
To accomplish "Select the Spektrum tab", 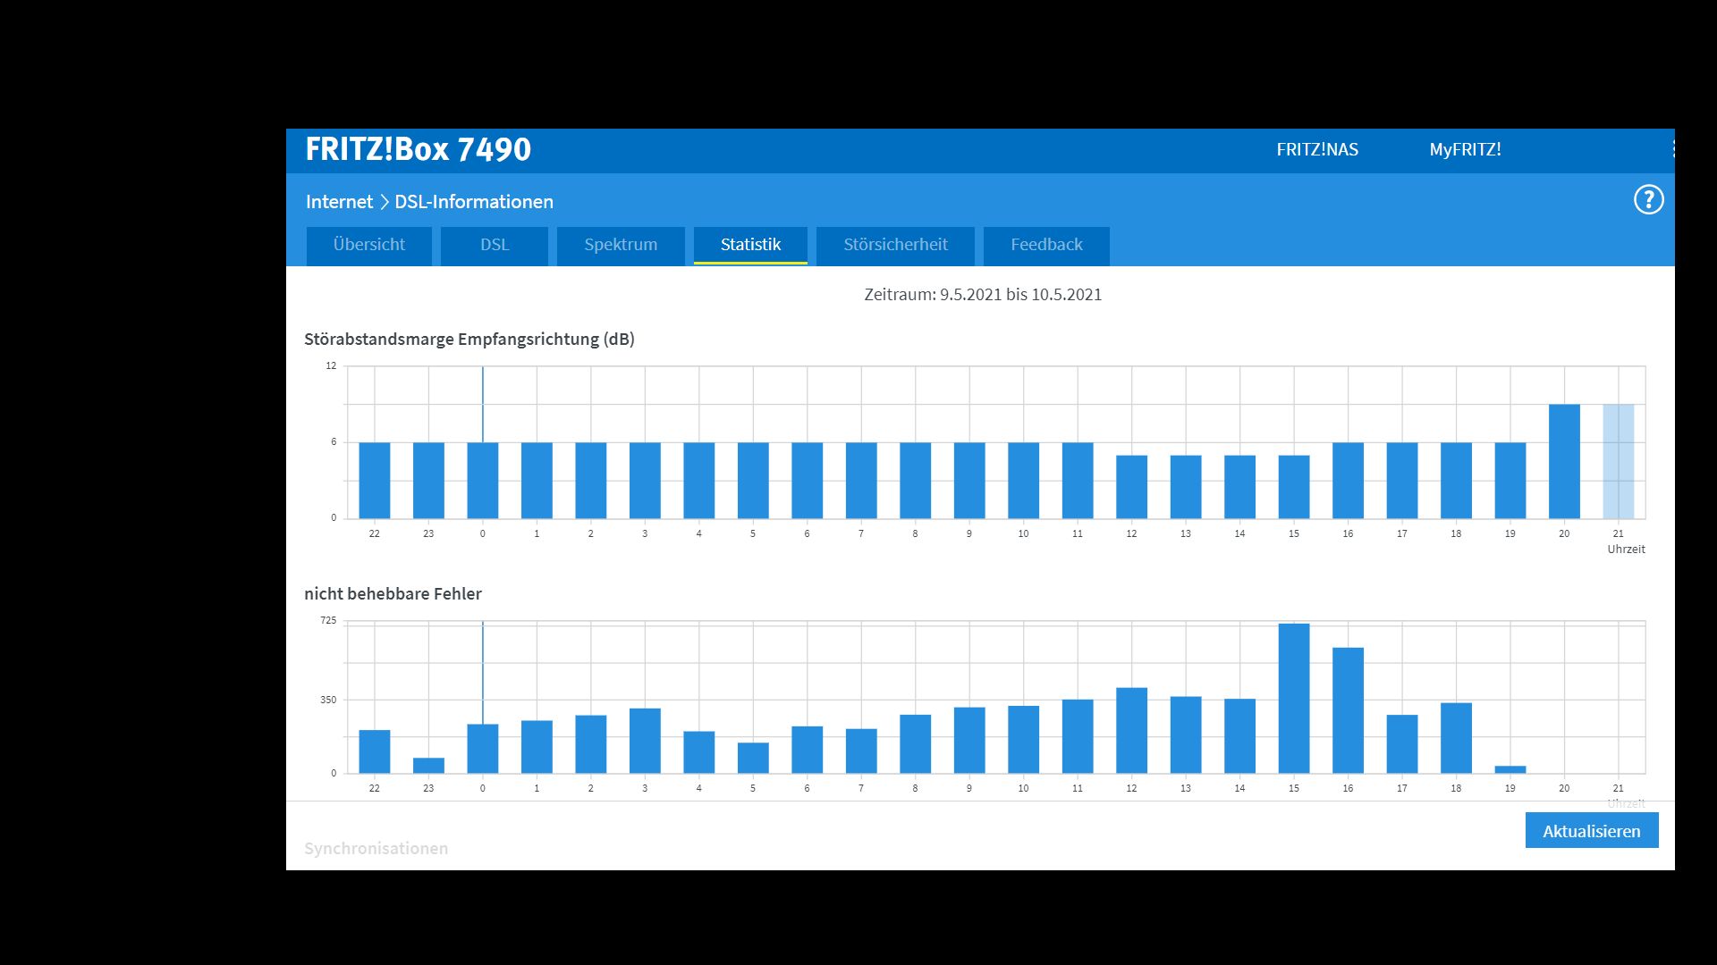I will click(620, 245).
